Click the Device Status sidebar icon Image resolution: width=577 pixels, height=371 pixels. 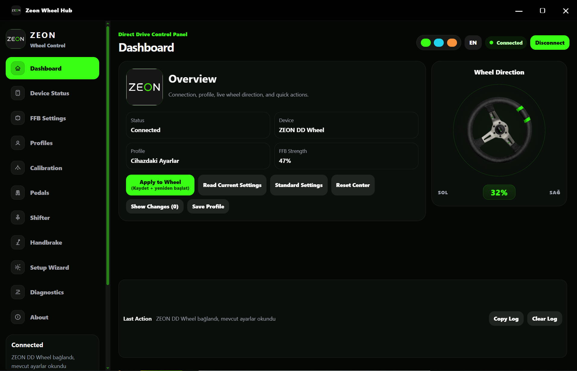18,93
